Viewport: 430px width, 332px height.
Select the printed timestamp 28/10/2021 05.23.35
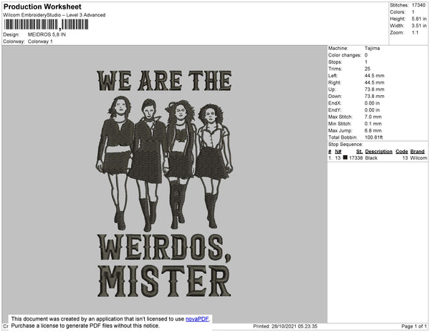pos(295,326)
